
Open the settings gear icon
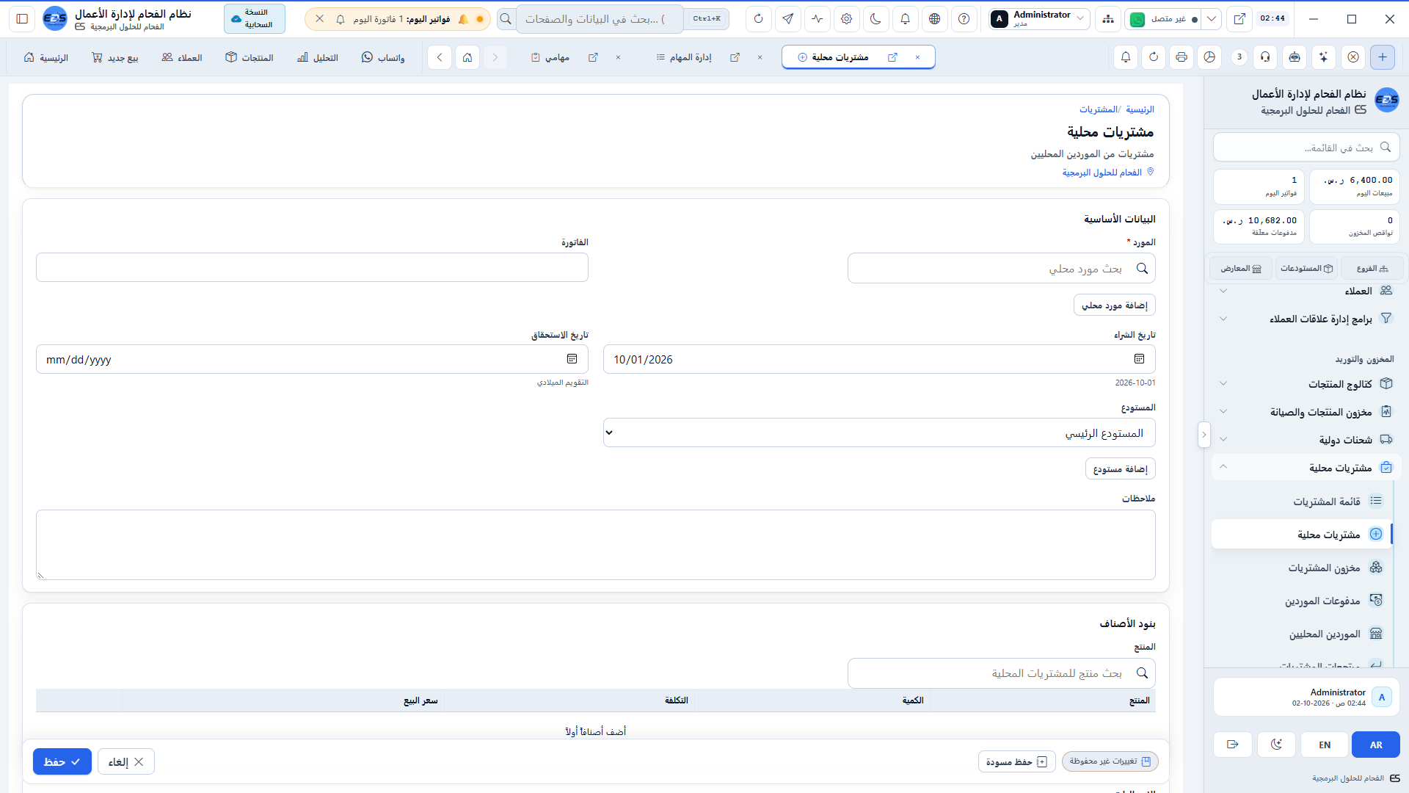[x=846, y=19]
